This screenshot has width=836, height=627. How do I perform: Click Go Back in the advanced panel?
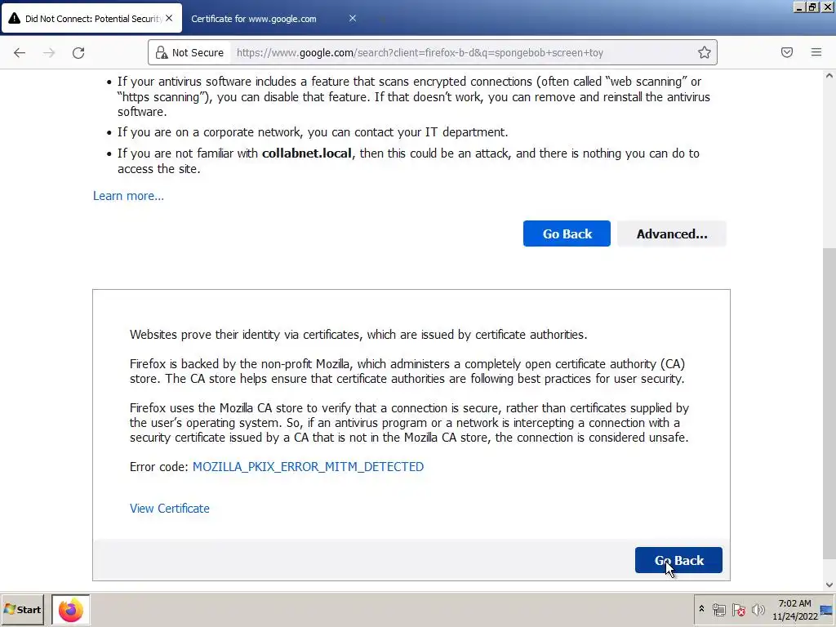coord(678,560)
